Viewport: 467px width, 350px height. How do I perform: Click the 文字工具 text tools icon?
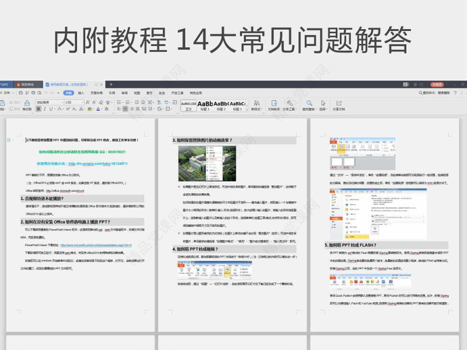click(289, 104)
